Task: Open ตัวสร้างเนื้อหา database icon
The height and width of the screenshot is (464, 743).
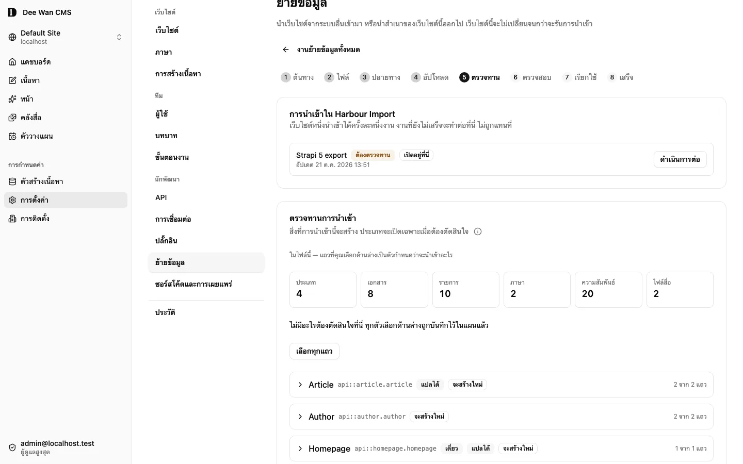Action: pyautogui.click(x=12, y=181)
